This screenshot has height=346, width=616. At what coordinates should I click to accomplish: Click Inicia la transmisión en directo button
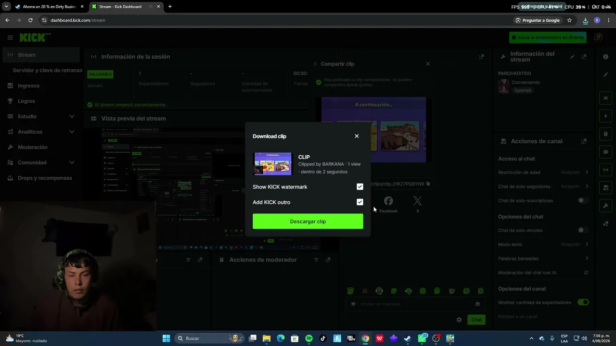point(548,37)
